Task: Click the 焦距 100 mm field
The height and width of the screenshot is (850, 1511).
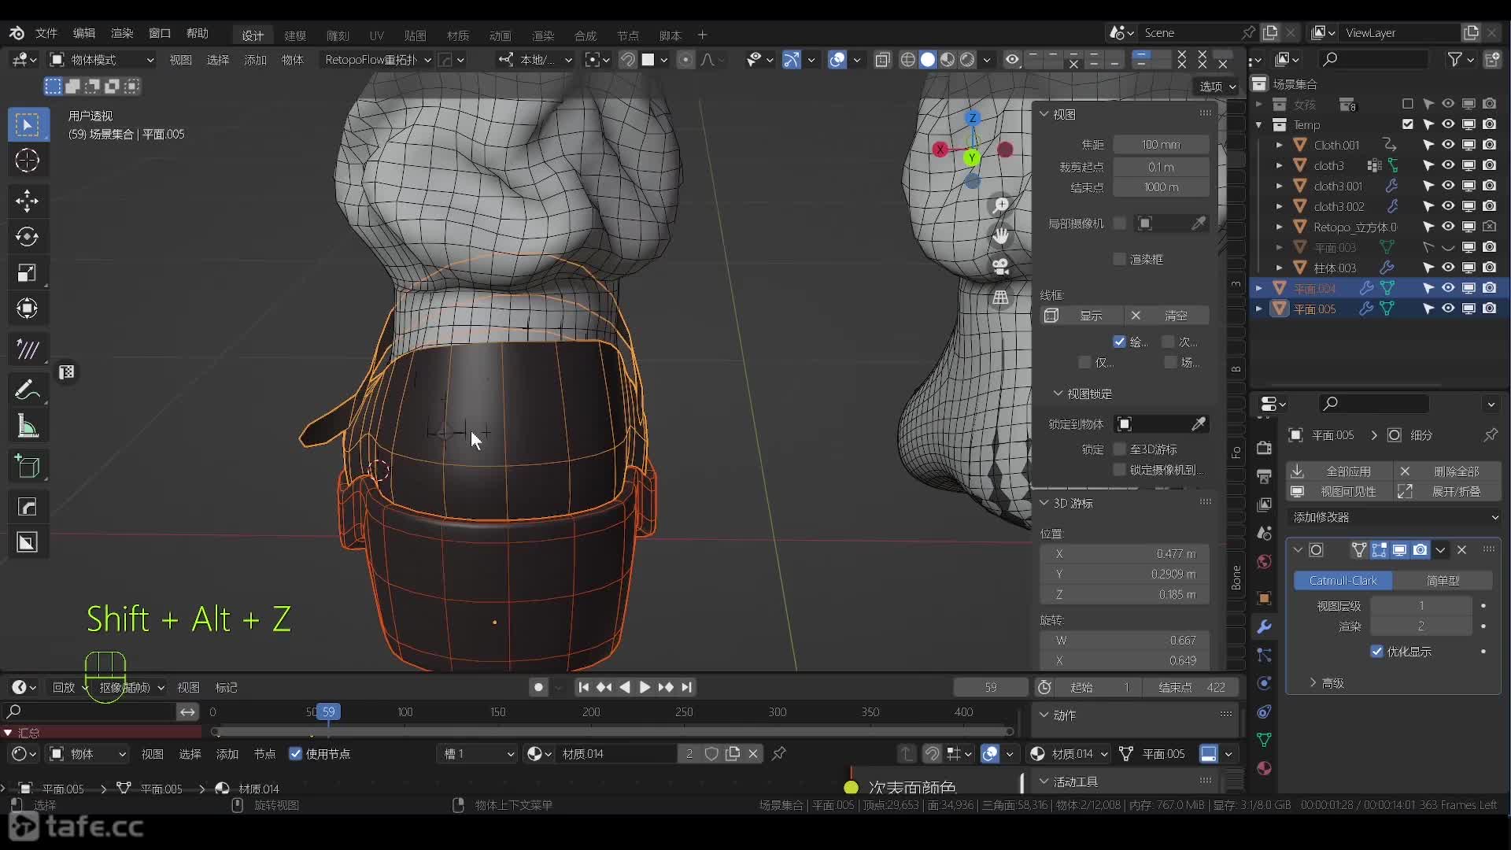Action: tap(1161, 145)
